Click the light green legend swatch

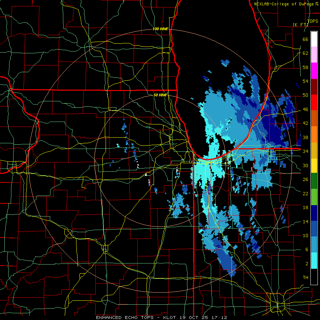314,197
